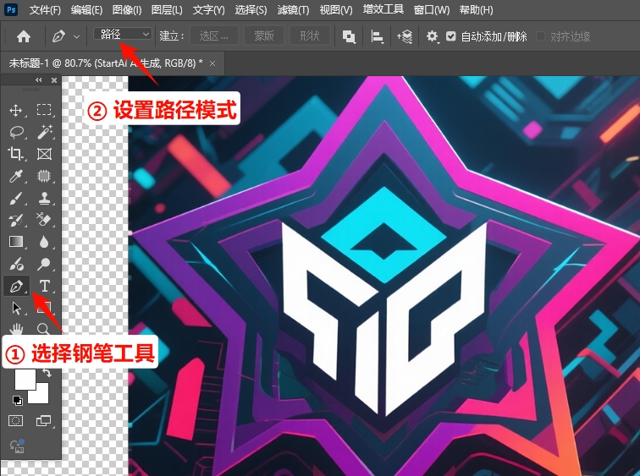Open the 路径 mode dropdown

point(123,34)
